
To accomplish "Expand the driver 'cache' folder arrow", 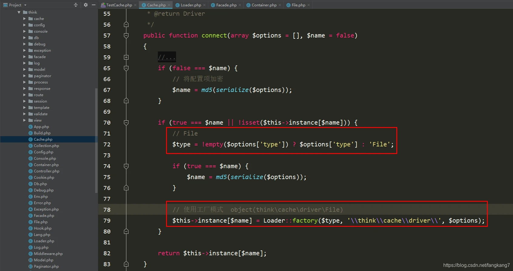I will (x=25, y=19).
